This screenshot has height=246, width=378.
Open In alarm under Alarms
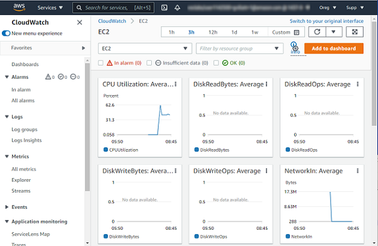pyautogui.click(x=21, y=89)
